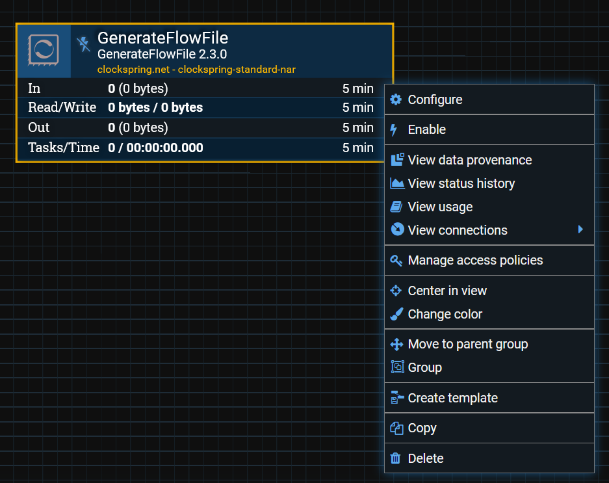Click the crosshair icon beside Center in view
This screenshot has width=609, height=483.
tap(396, 291)
